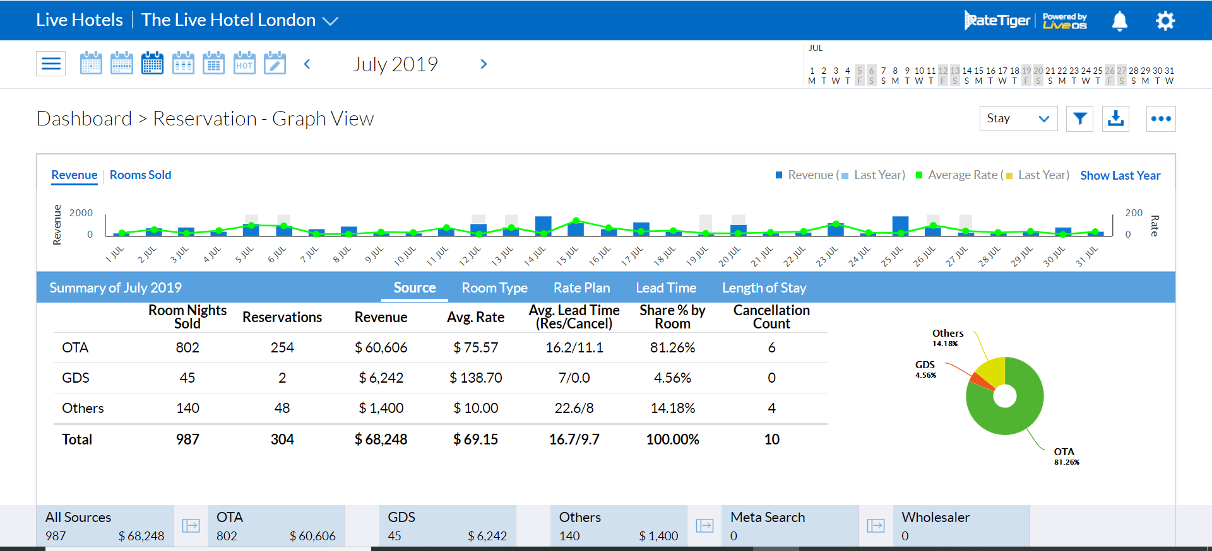Viewport: 1212px width, 551px height.
Task: Select the Room Type summary tab
Action: click(494, 288)
